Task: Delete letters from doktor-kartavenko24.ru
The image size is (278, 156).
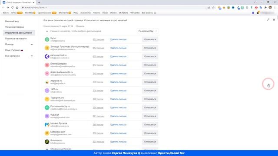Action: pos(118,74)
